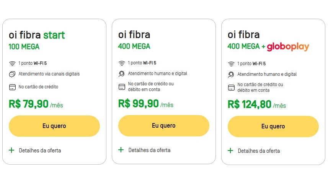Click the Wi-Fi icon in 100 MEGA plan
The width and height of the screenshot is (328, 181).
coord(12,64)
